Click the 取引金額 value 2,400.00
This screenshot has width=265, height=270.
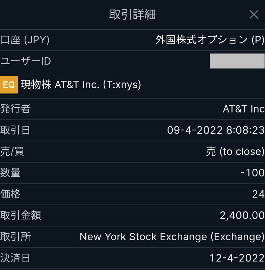(242, 215)
